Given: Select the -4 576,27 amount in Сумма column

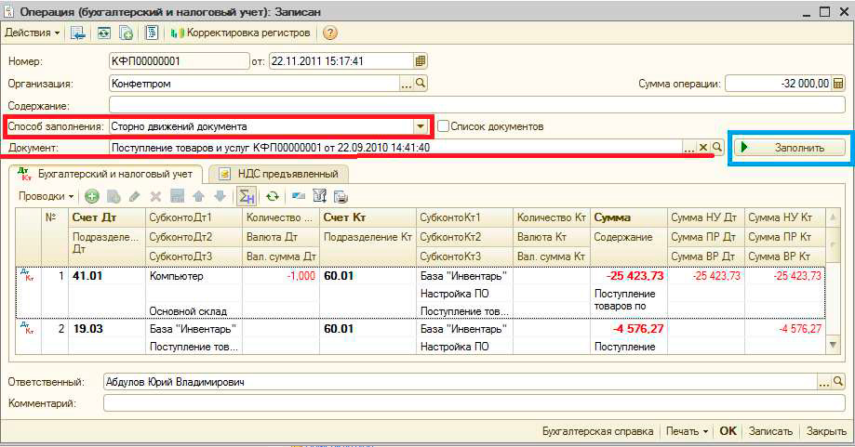Looking at the screenshot, I should click(x=629, y=329).
